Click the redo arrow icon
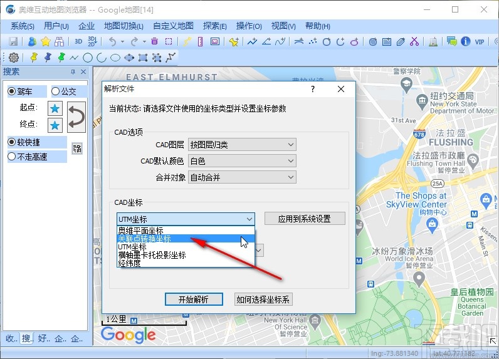Image resolution: width=499 pixels, height=359 pixels. coord(134,41)
